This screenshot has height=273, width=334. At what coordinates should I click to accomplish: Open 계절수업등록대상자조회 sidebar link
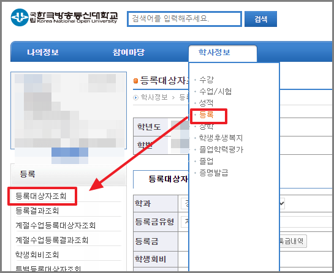[55, 225]
